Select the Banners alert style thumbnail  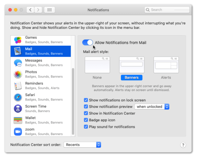(x=132, y=65)
